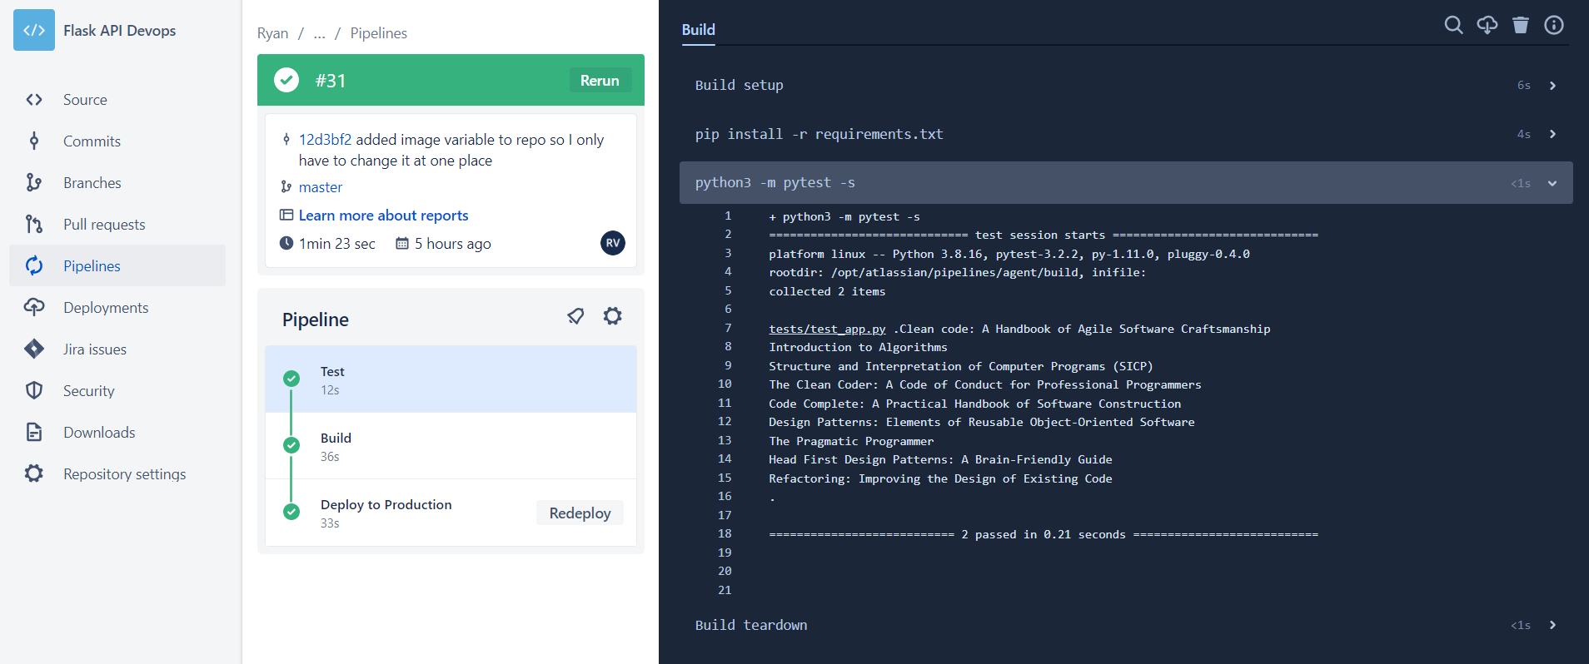Screen dimensions: 1589x664
Task: Open Commits in the sidebar
Action: (92, 141)
